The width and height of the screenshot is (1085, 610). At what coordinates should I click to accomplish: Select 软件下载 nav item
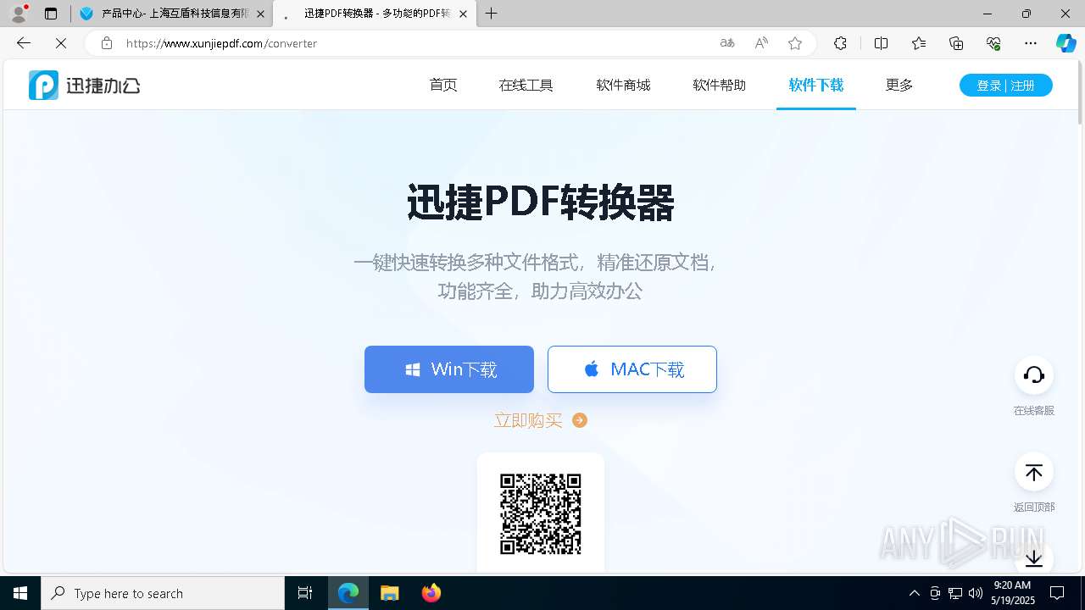tap(816, 85)
